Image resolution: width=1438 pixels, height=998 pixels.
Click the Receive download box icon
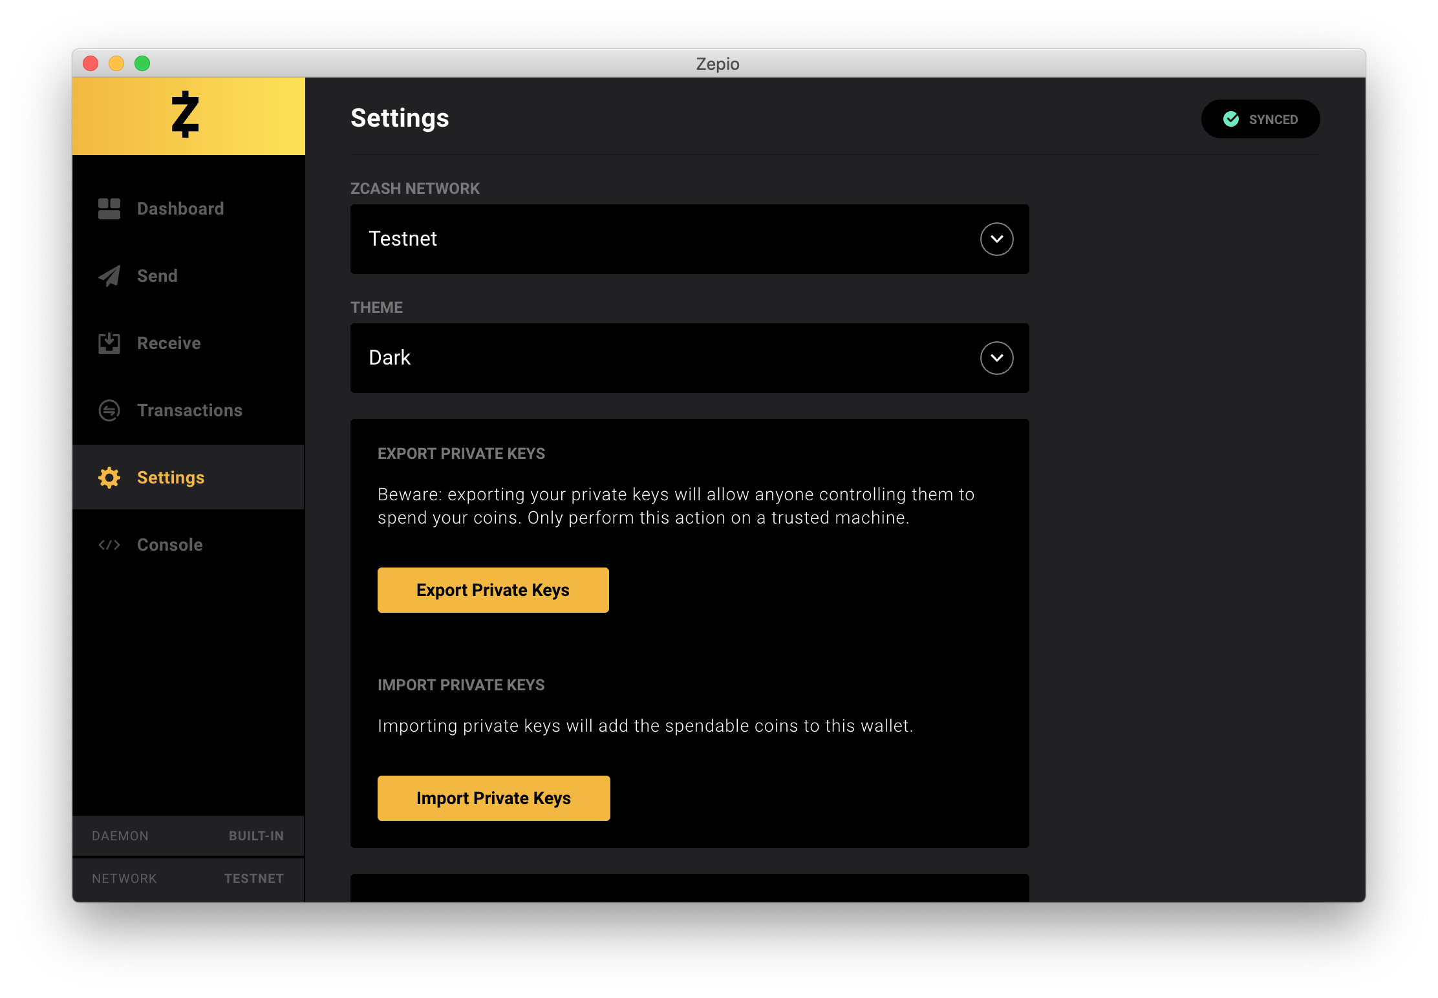pos(109,343)
